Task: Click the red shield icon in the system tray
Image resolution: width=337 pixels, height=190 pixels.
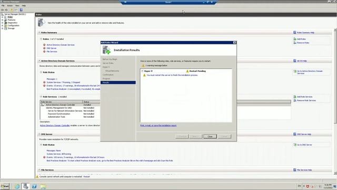Action: tap(308, 186)
